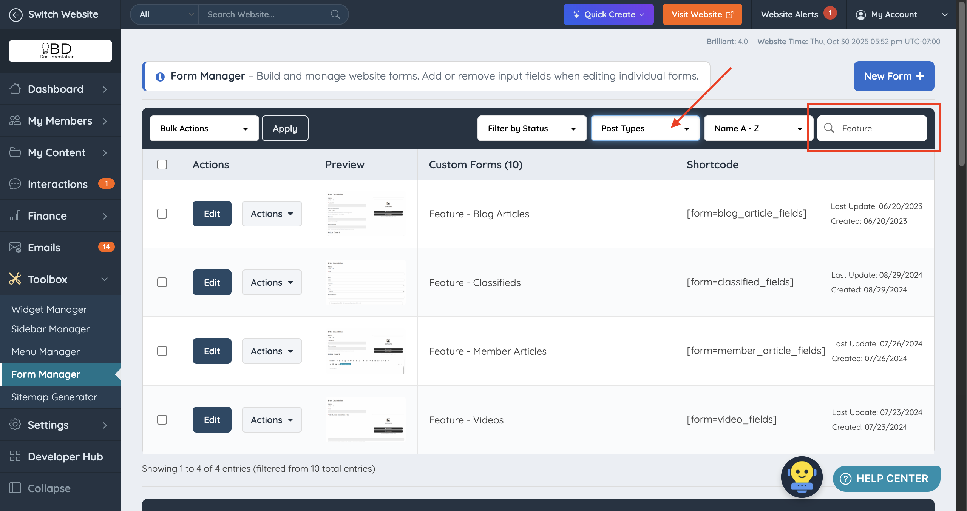
Task: Click the form search field containing Feature
Action: (x=882, y=129)
